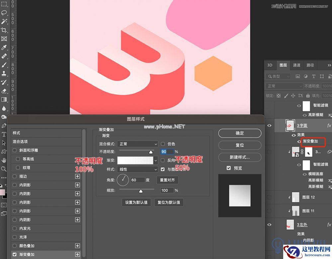Uncheck the 预览 preview checkbox
332x259 pixels.
(229, 168)
